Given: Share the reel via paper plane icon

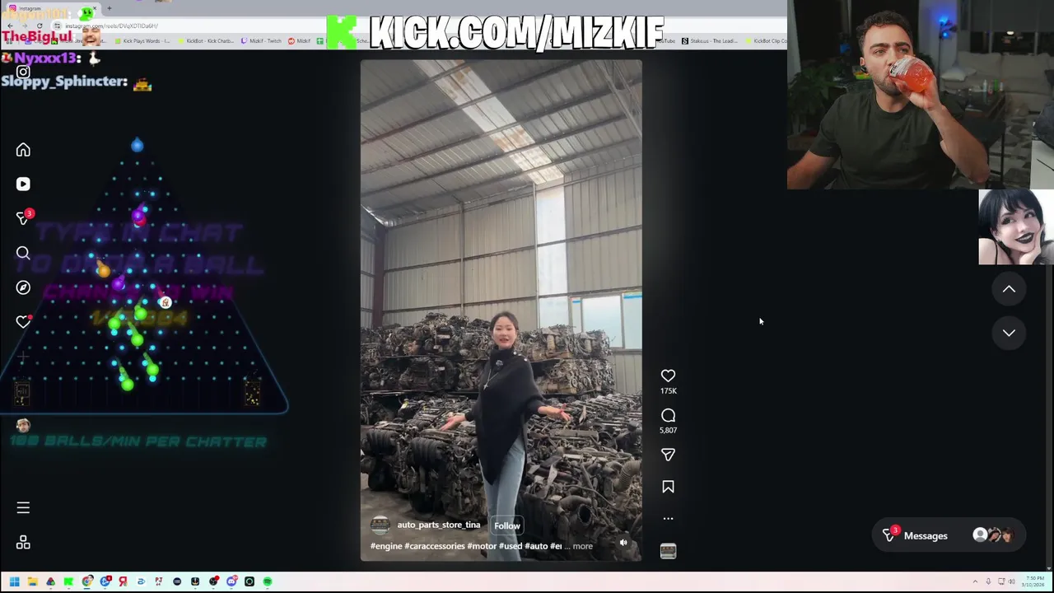Looking at the screenshot, I should (668, 455).
